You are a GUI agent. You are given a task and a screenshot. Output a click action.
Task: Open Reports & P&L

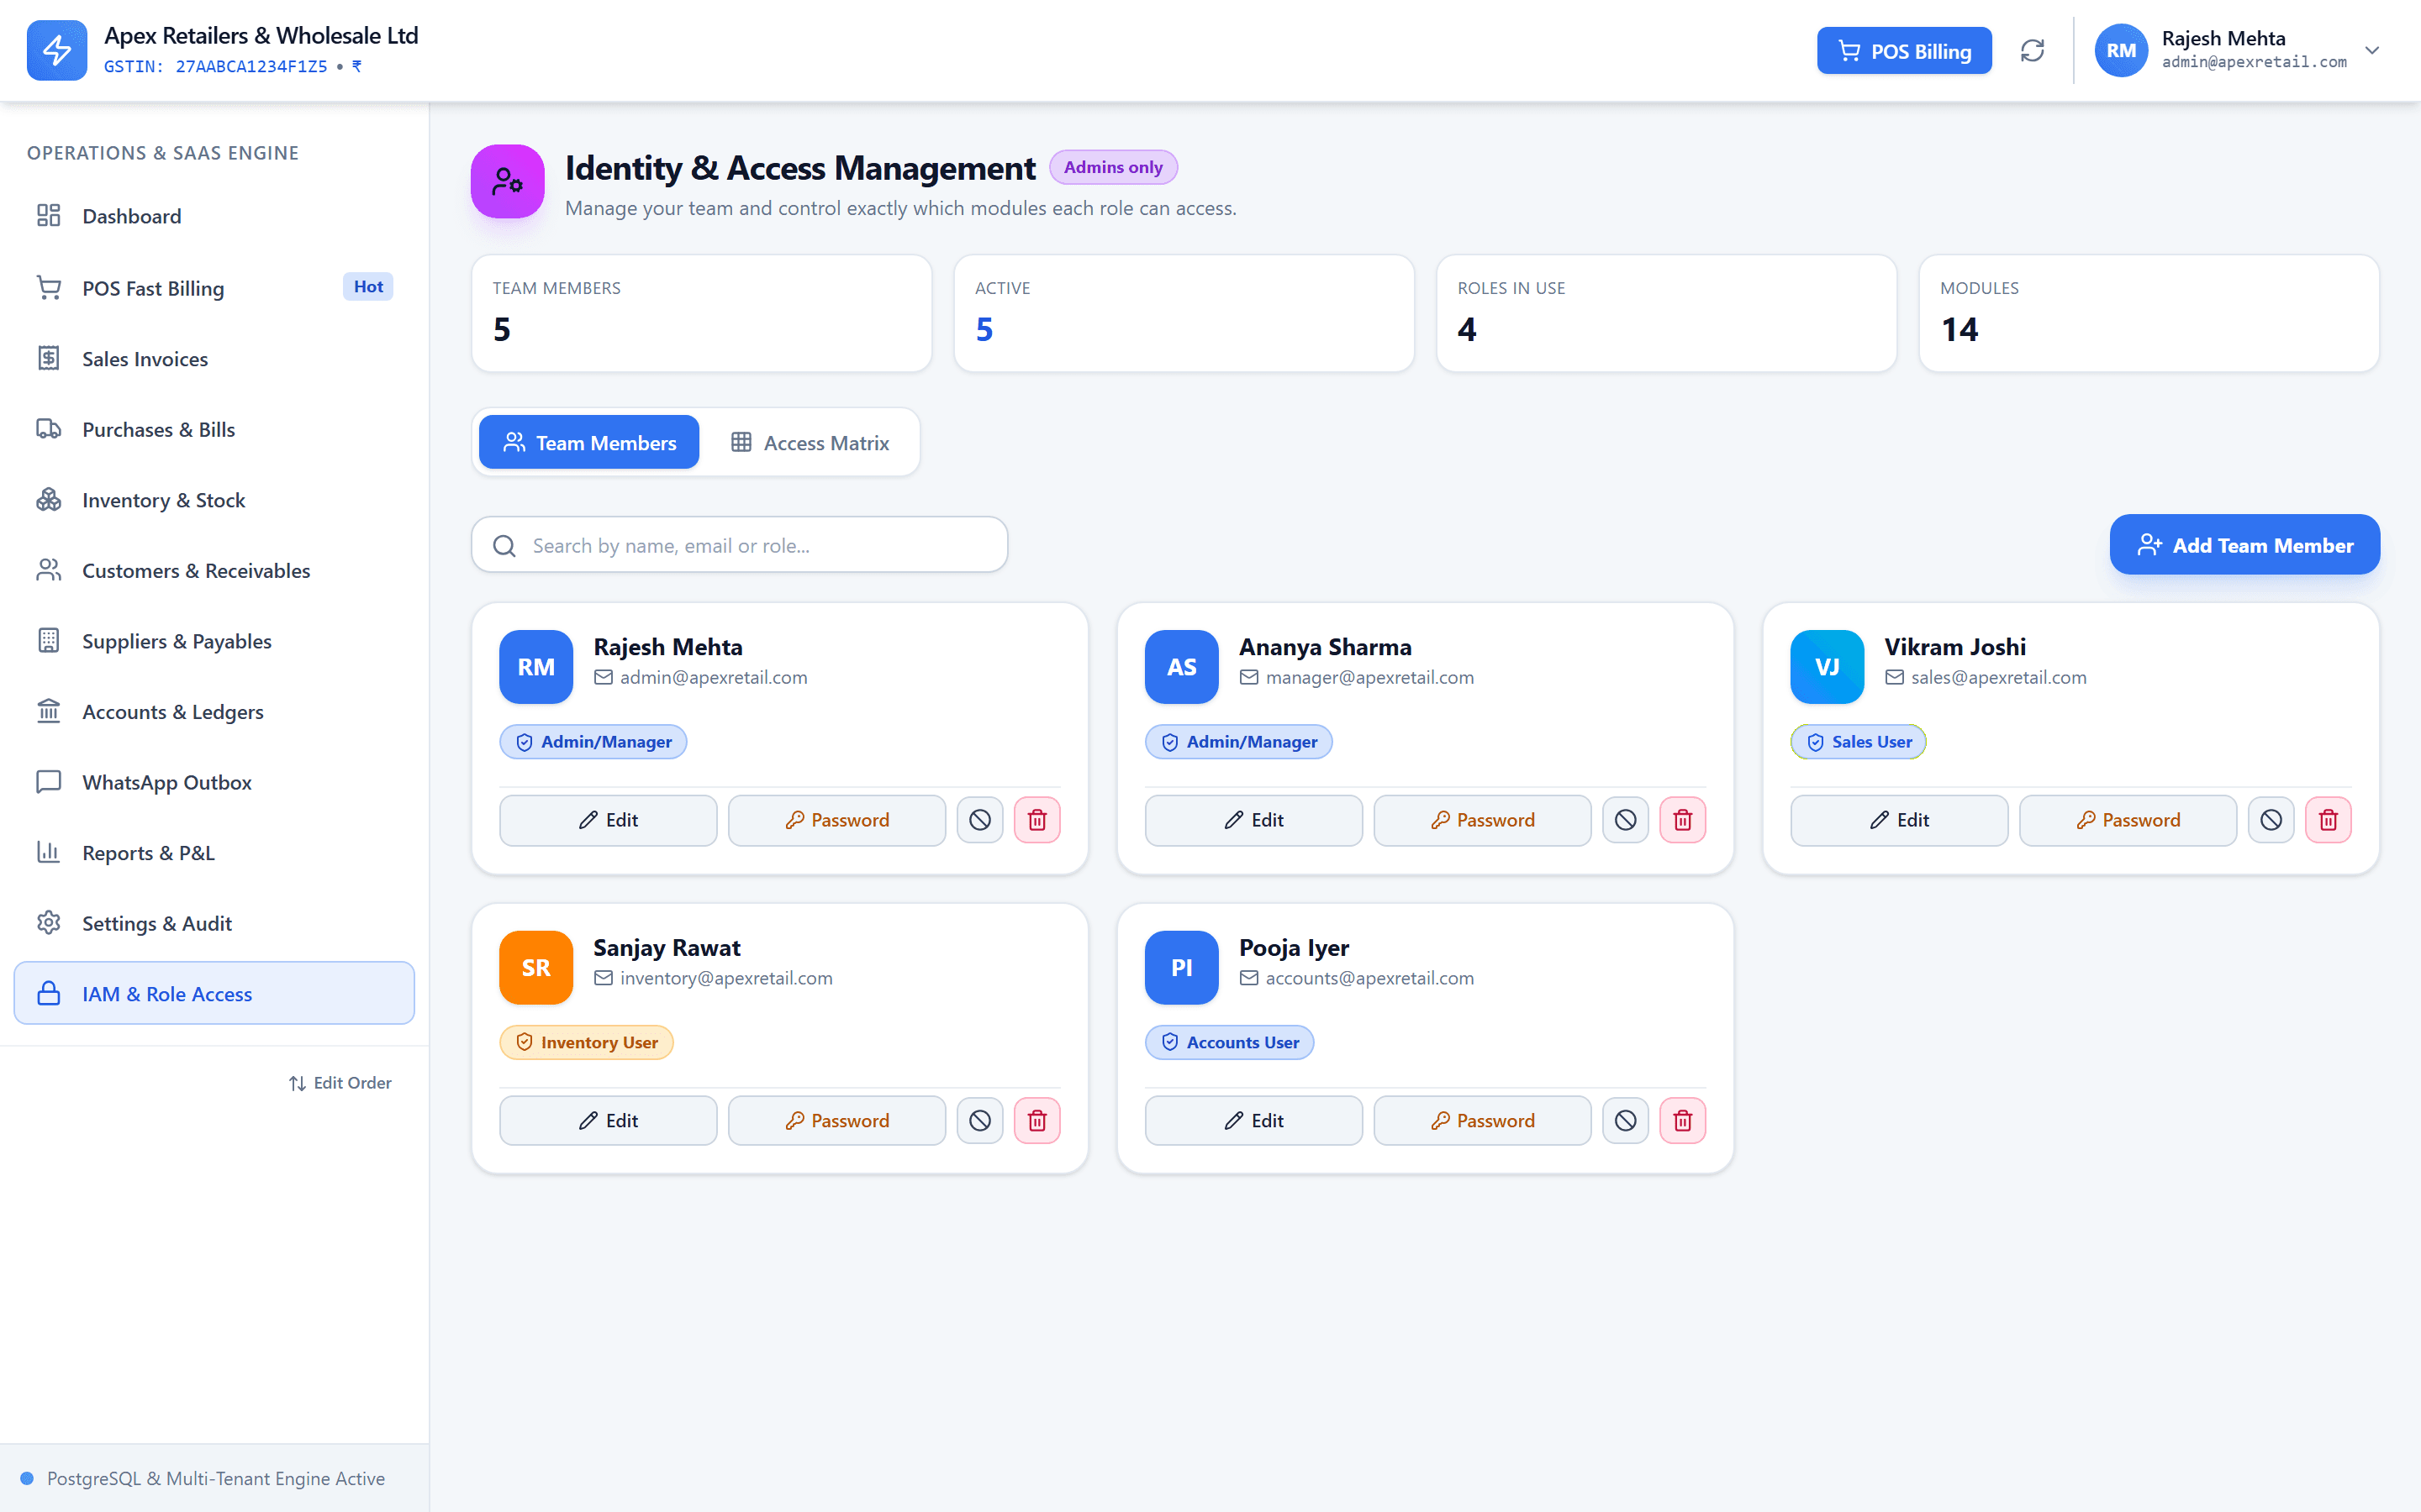pyautogui.click(x=214, y=853)
